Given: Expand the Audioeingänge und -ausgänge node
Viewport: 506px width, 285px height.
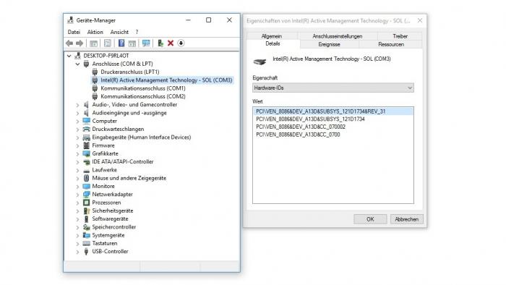Looking at the screenshot, I should [x=77, y=113].
